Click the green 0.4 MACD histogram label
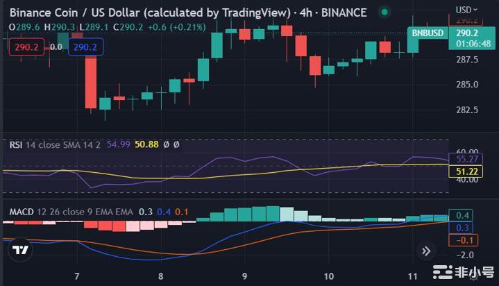Viewport: 499px width, 286px height. pos(464,215)
